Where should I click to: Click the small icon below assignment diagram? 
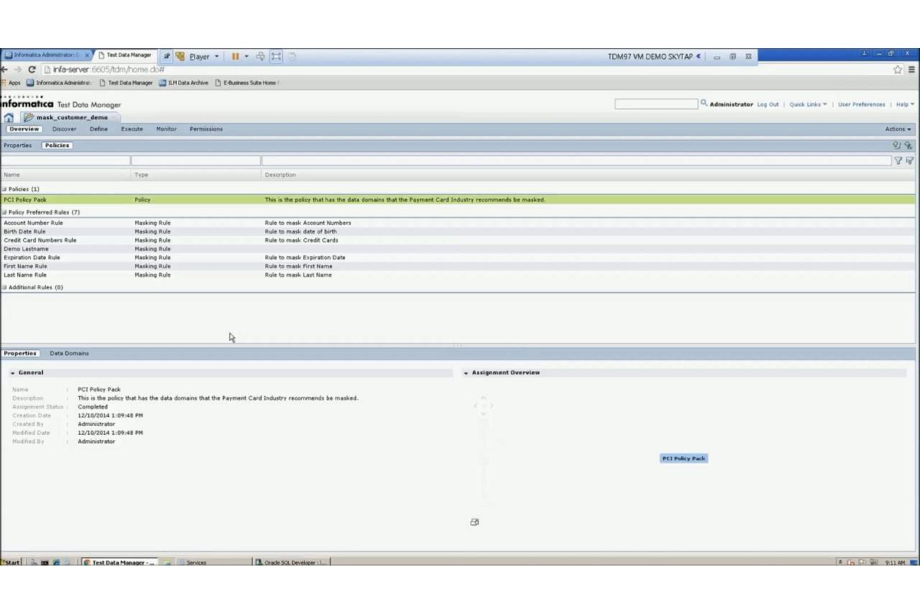point(474,523)
